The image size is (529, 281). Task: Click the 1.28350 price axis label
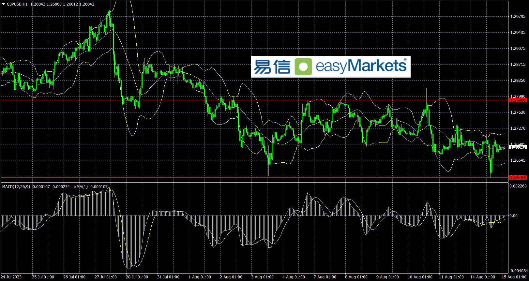point(518,81)
